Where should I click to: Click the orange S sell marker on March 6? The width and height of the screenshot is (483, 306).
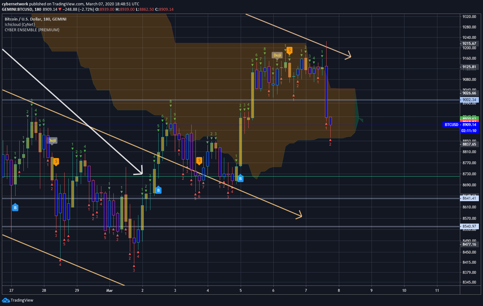click(289, 51)
